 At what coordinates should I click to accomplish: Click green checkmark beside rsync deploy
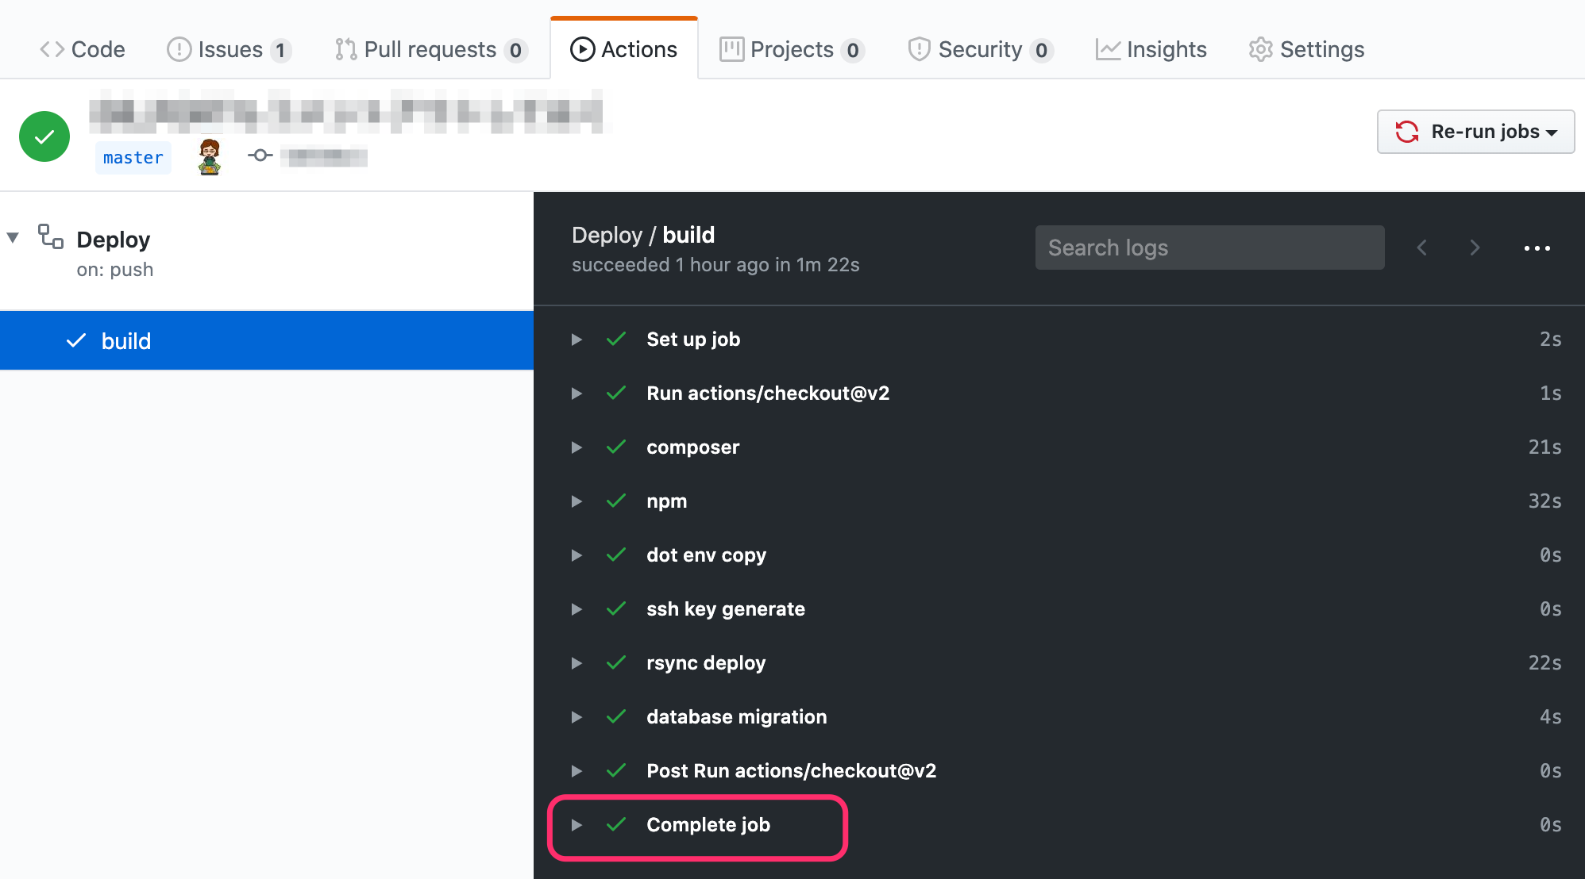616,662
